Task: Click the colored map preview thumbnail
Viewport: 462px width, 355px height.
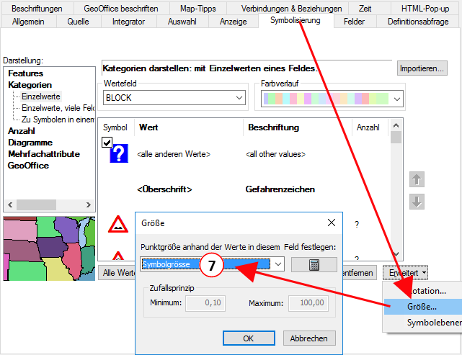Action: (49, 248)
